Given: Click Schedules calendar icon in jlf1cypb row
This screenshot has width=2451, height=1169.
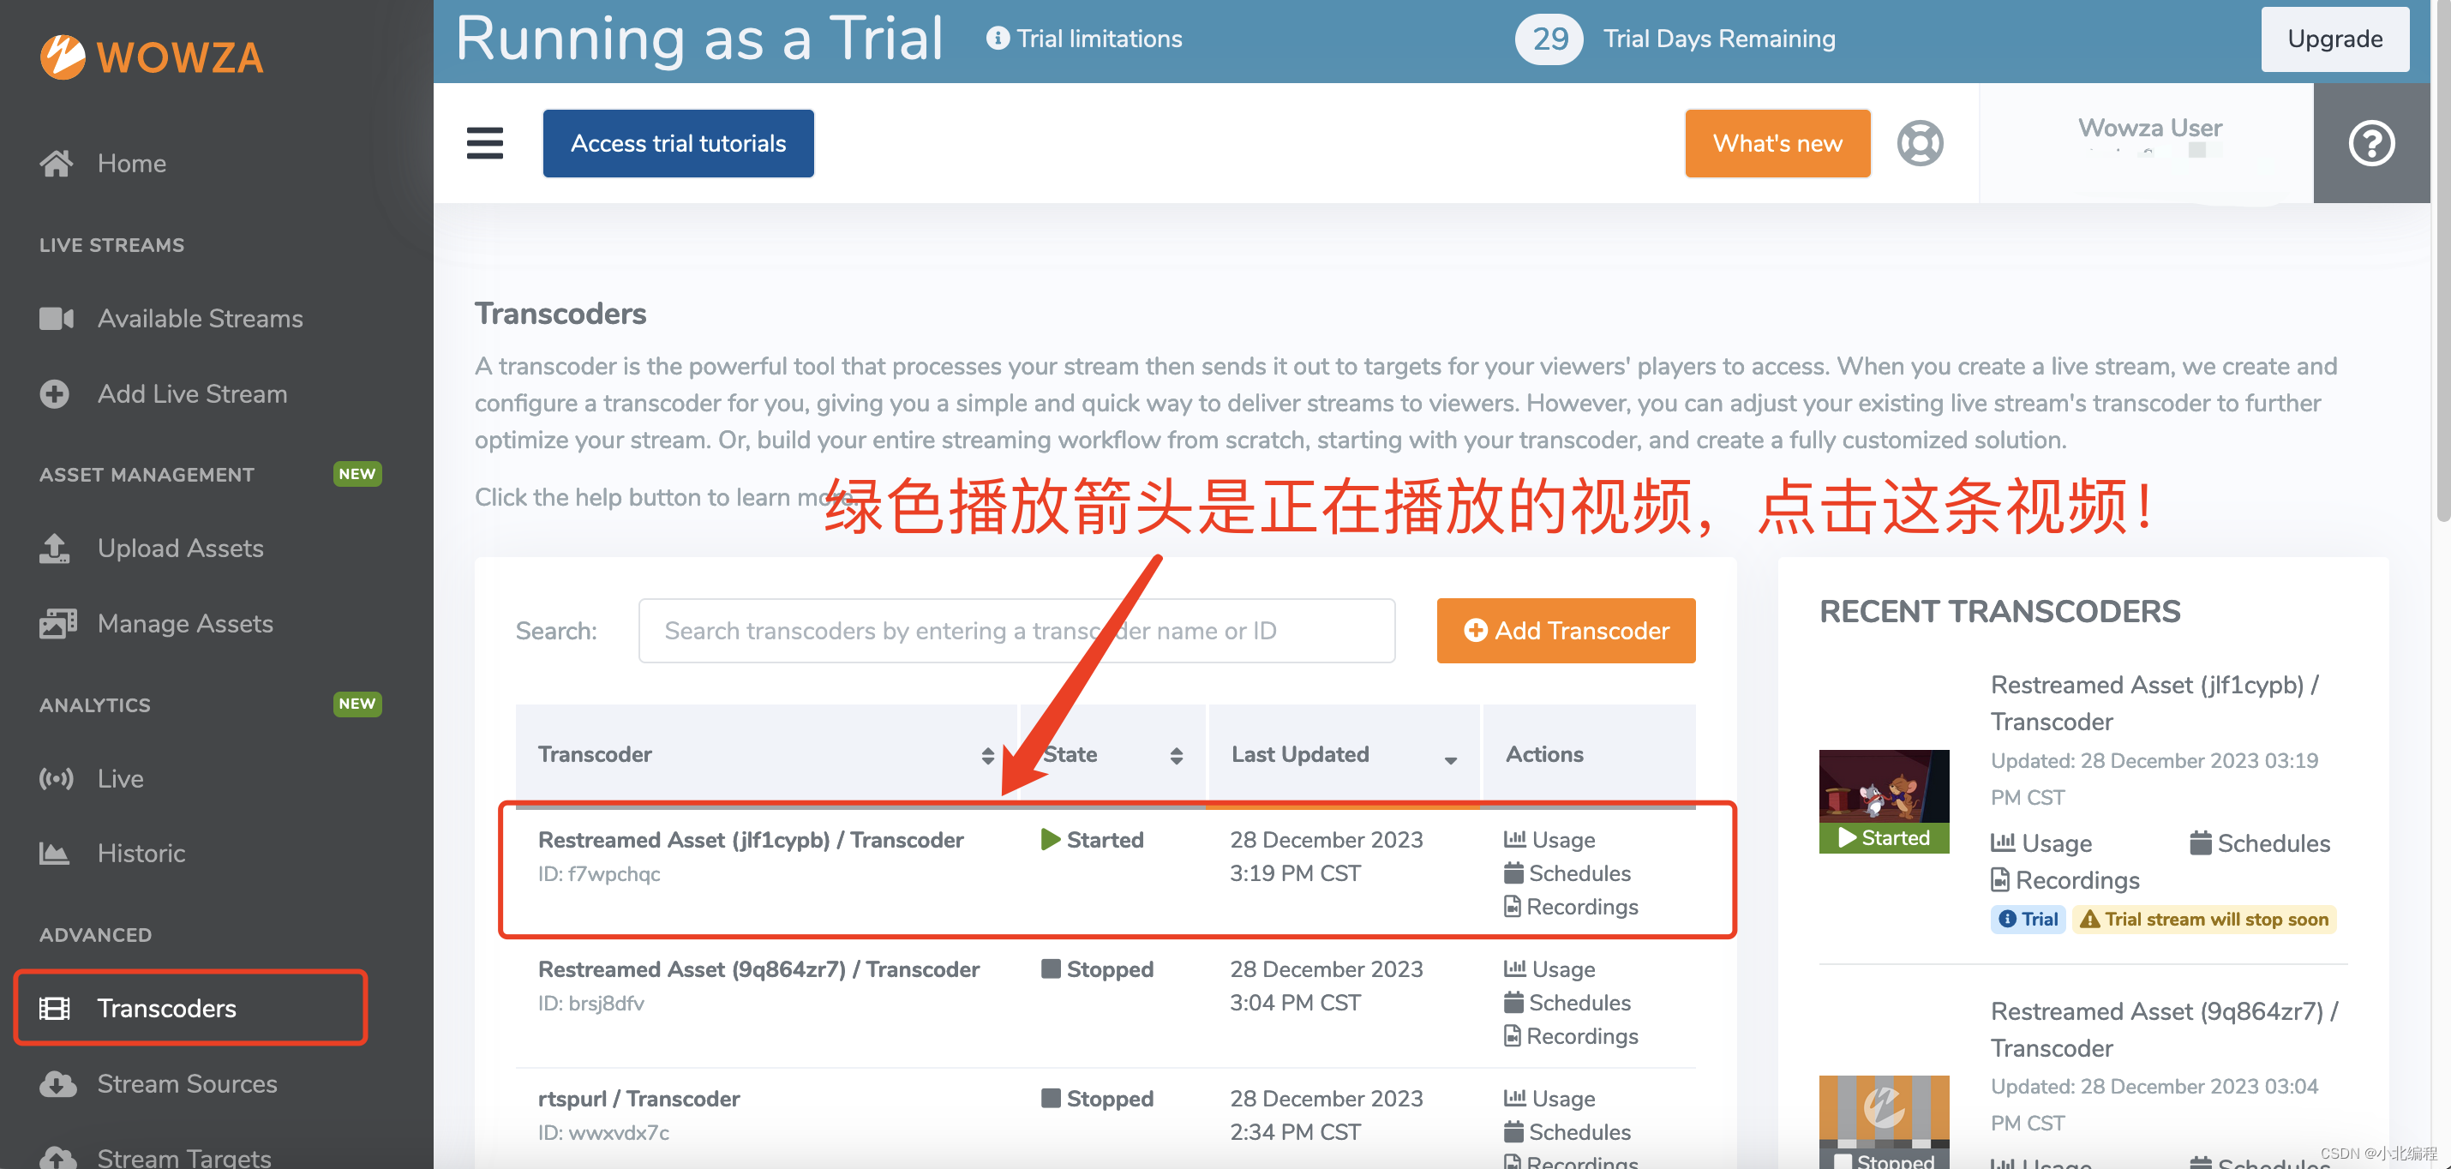Looking at the screenshot, I should pyautogui.click(x=1513, y=872).
